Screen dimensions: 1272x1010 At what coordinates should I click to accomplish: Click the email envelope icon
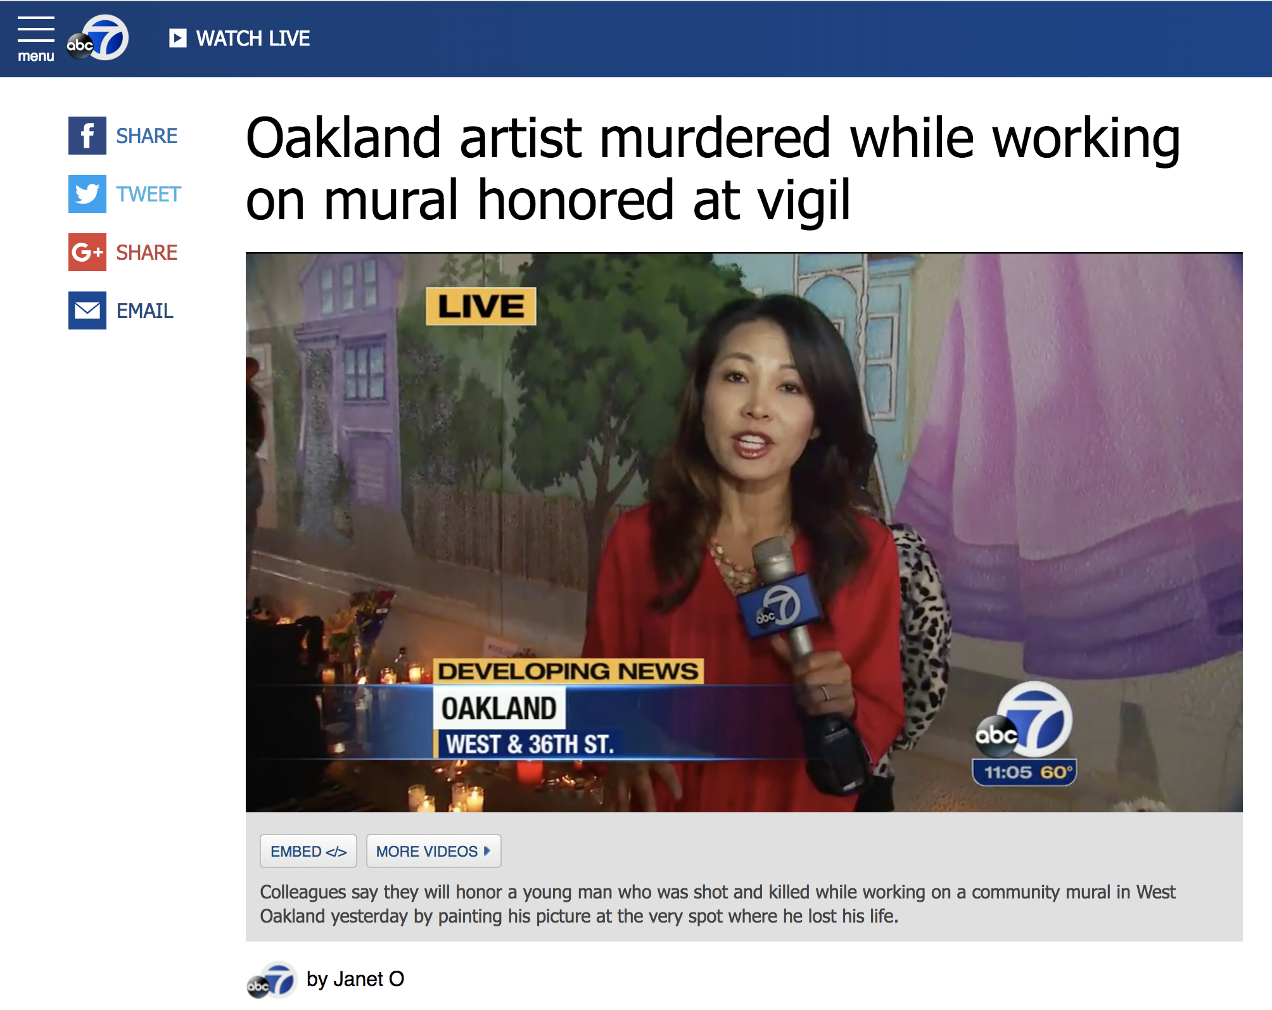tap(87, 310)
